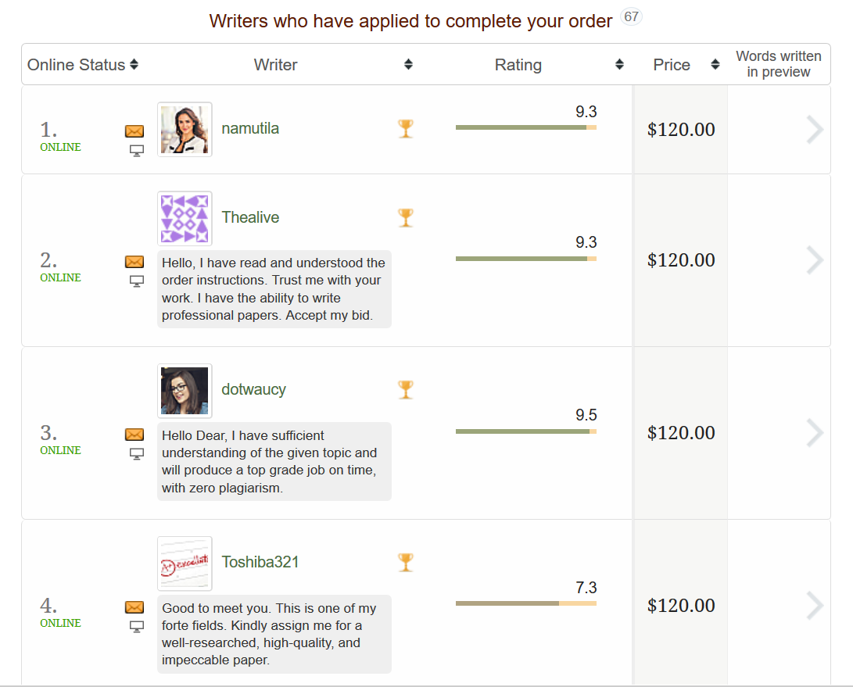
Task: Sort by Online Status column arrows
Action: tap(134, 65)
